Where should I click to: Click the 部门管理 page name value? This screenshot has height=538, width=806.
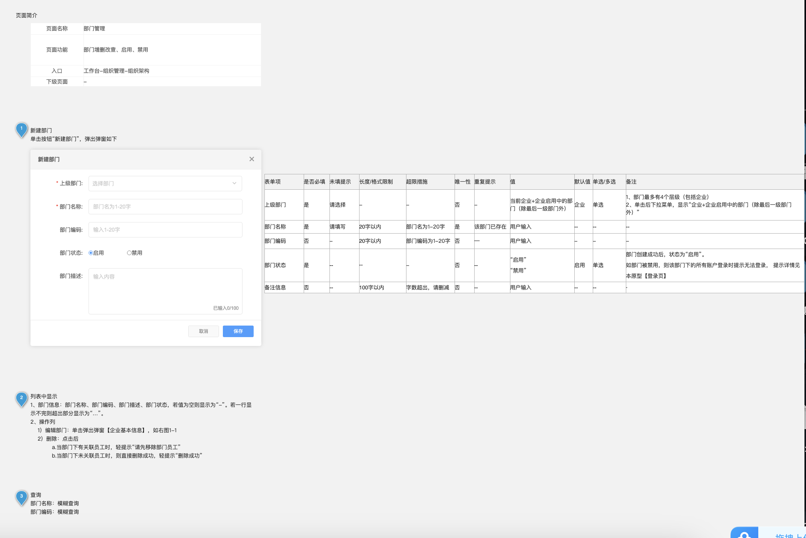(94, 28)
